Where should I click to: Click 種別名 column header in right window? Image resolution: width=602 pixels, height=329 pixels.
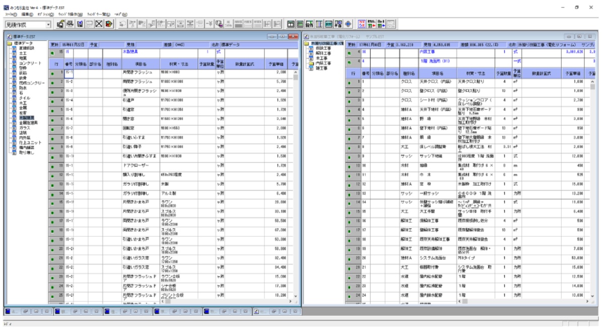click(x=409, y=73)
